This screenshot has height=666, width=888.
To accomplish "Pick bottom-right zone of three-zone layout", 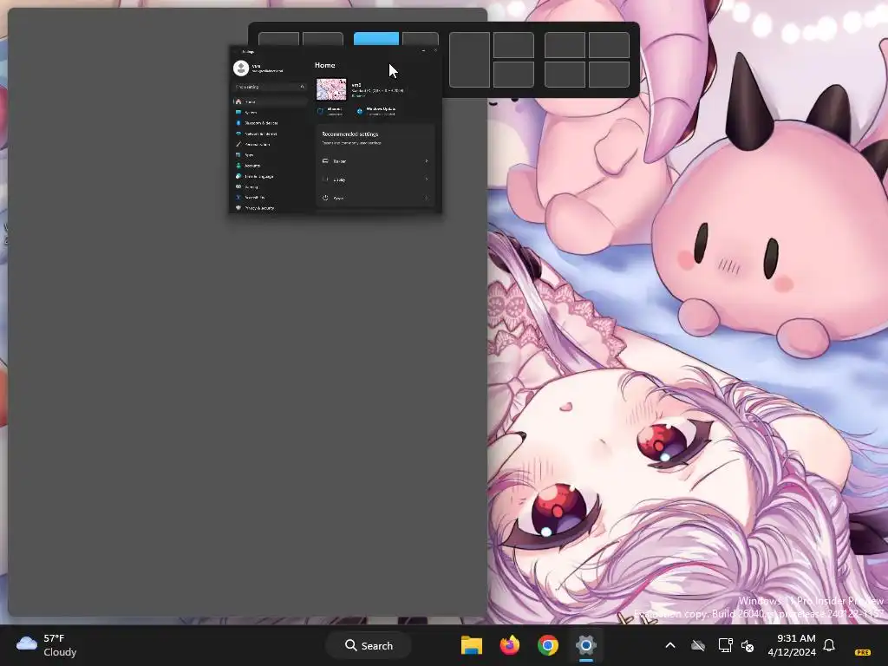I will tap(513, 75).
